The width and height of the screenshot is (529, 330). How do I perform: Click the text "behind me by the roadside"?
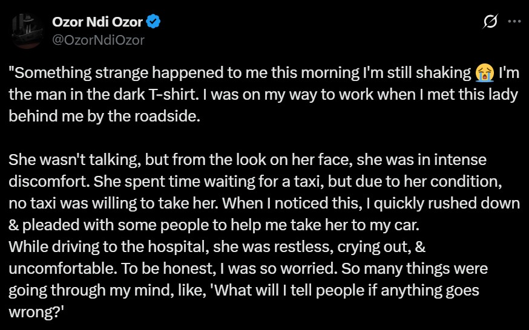[x=103, y=116]
